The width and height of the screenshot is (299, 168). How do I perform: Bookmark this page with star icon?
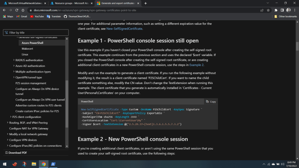pyautogui.click(x=268, y=10)
